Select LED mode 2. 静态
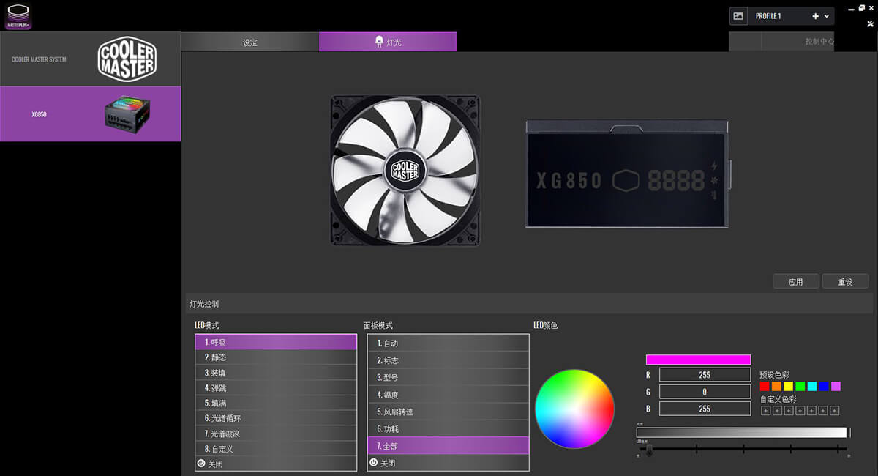The image size is (878, 476). tap(276, 357)
